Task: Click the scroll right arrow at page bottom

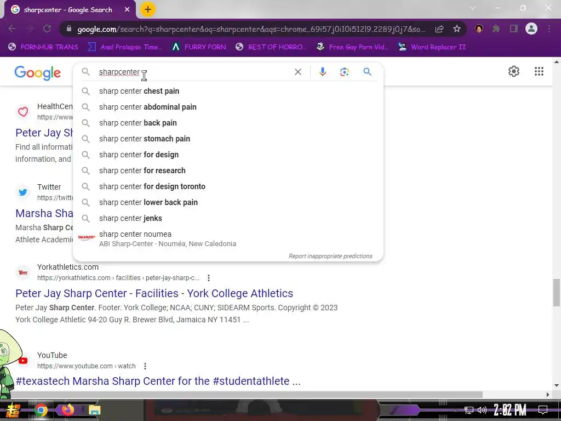Action: [x=548, y=395]
